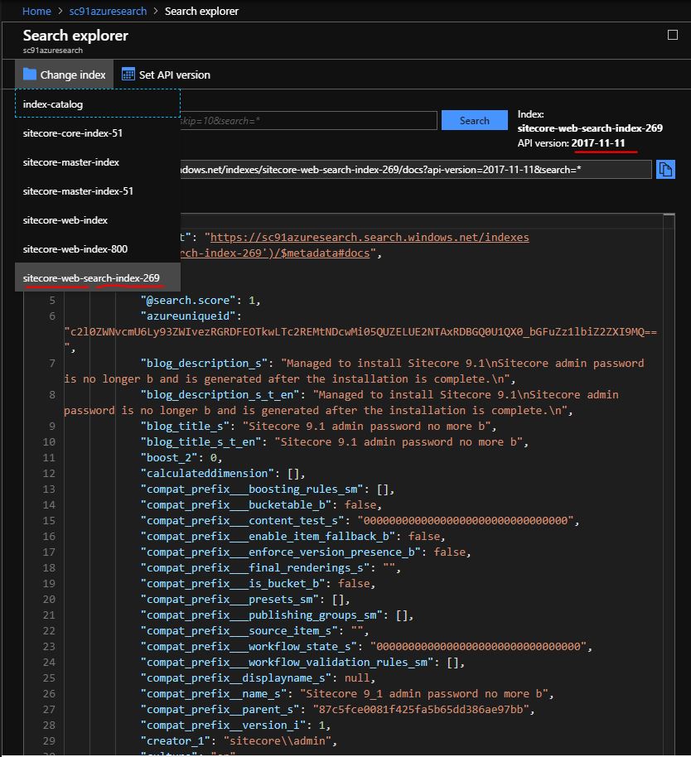Click the sc91azuresearch subtitle under Search explorer

(53, 51)
